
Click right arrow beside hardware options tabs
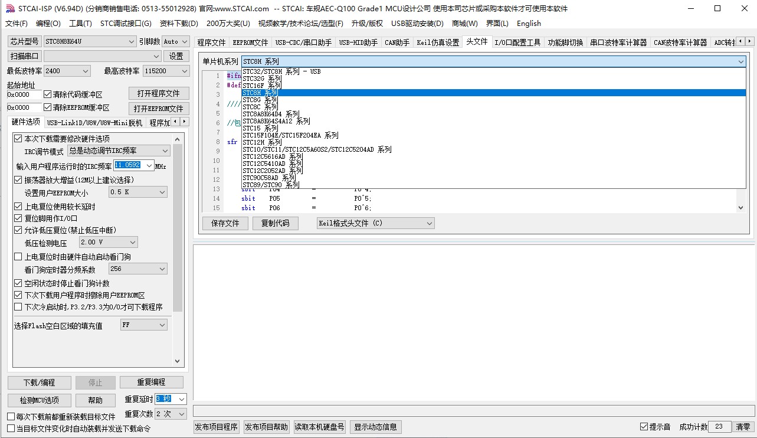(x=185, y=122)
